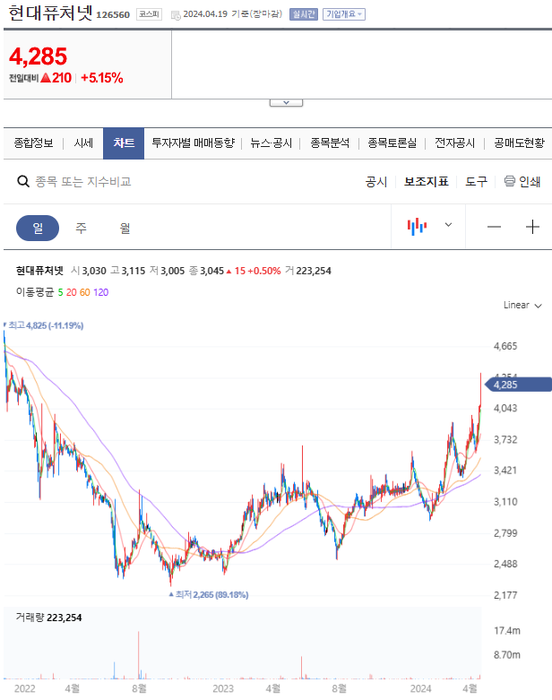Click the 종목 또는 지수비교 search field

pos(83,182)
